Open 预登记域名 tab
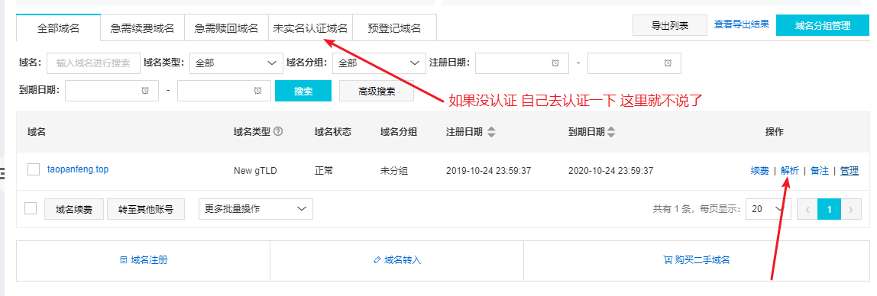 [x=394, y=27]
